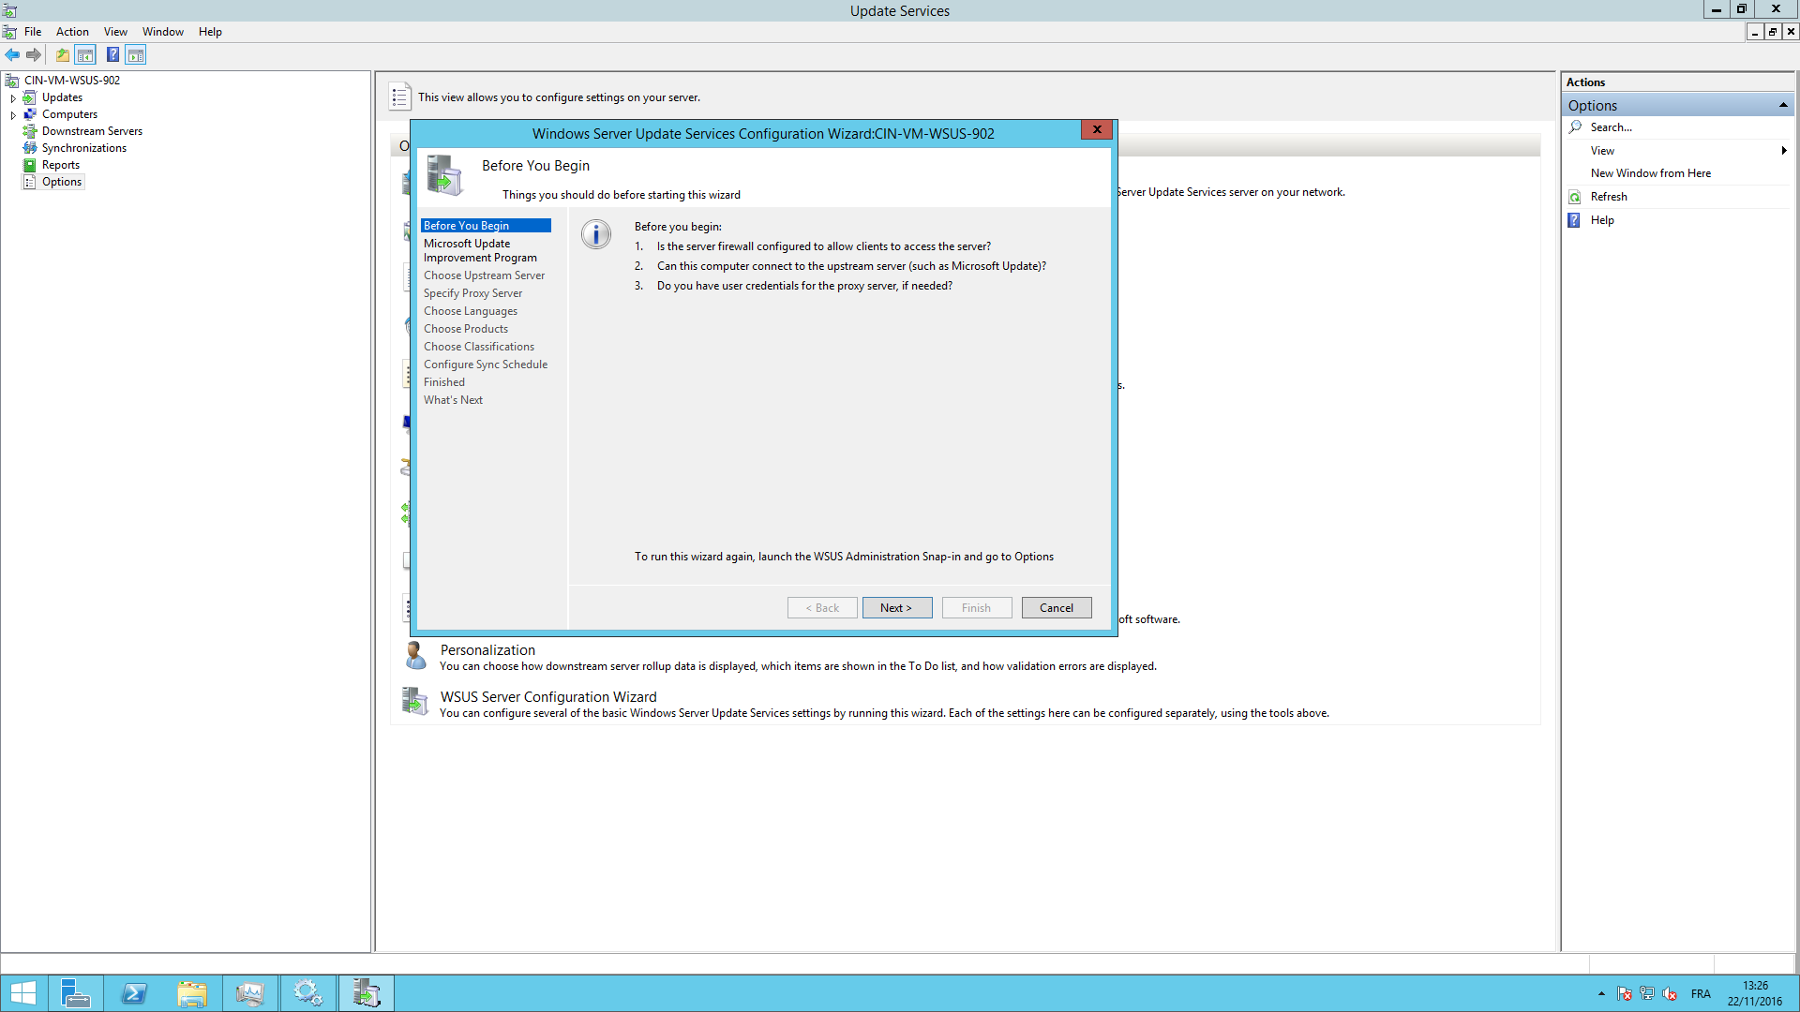The width and height of the screenshot is (1800, 1012).
Task: Show hidden system tray icons
Action: coord(1601,993)
